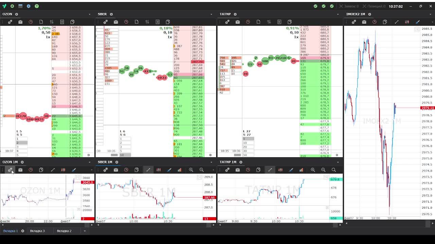Image resolution: width=435 pixels, height=244 pixels.
Task: Click the briefcase icon in OZON order book
Action: 20,22
